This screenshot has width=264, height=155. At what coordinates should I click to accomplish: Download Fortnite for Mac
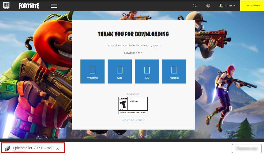point(120,71)
